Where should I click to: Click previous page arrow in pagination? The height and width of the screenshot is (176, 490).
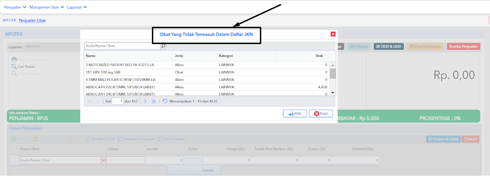pos(98,101)
